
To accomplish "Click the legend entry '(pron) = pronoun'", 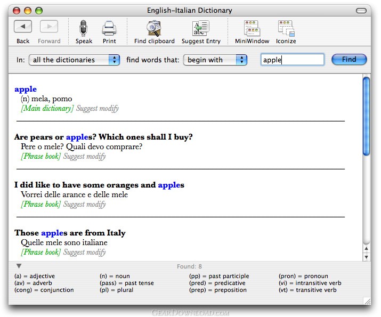I will [303, 276].
